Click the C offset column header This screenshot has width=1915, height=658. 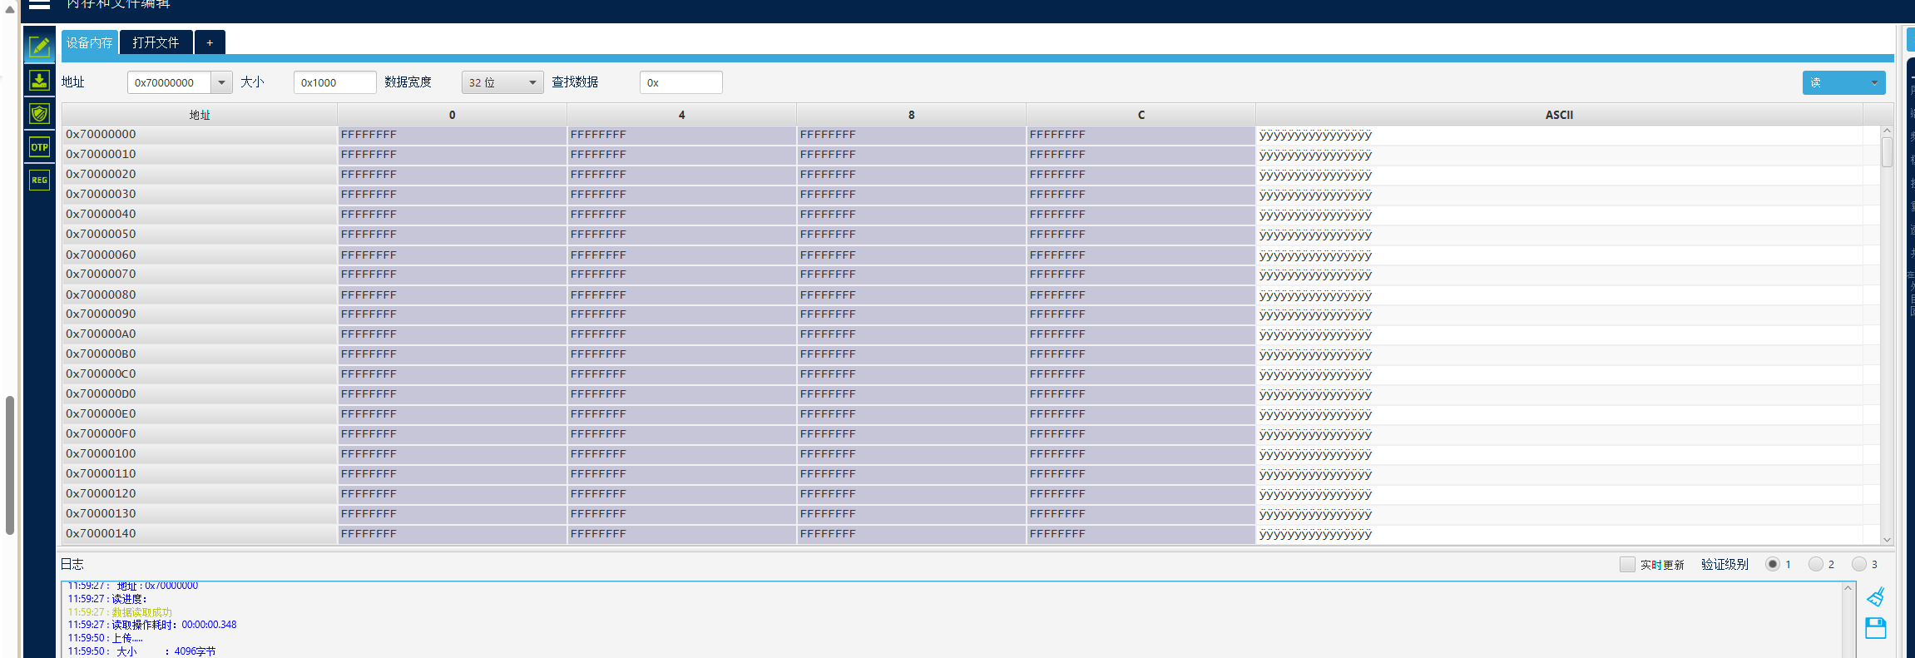click(x=1141, y=115)
